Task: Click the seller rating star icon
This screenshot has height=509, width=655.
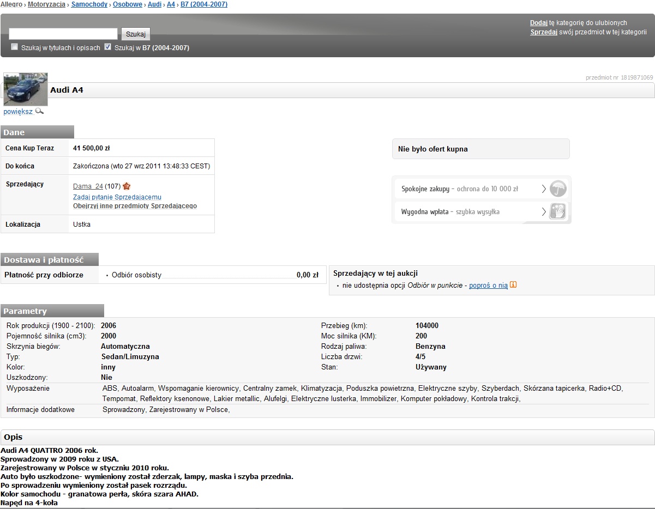Action: pyautogui.click(x=127, y=186)
